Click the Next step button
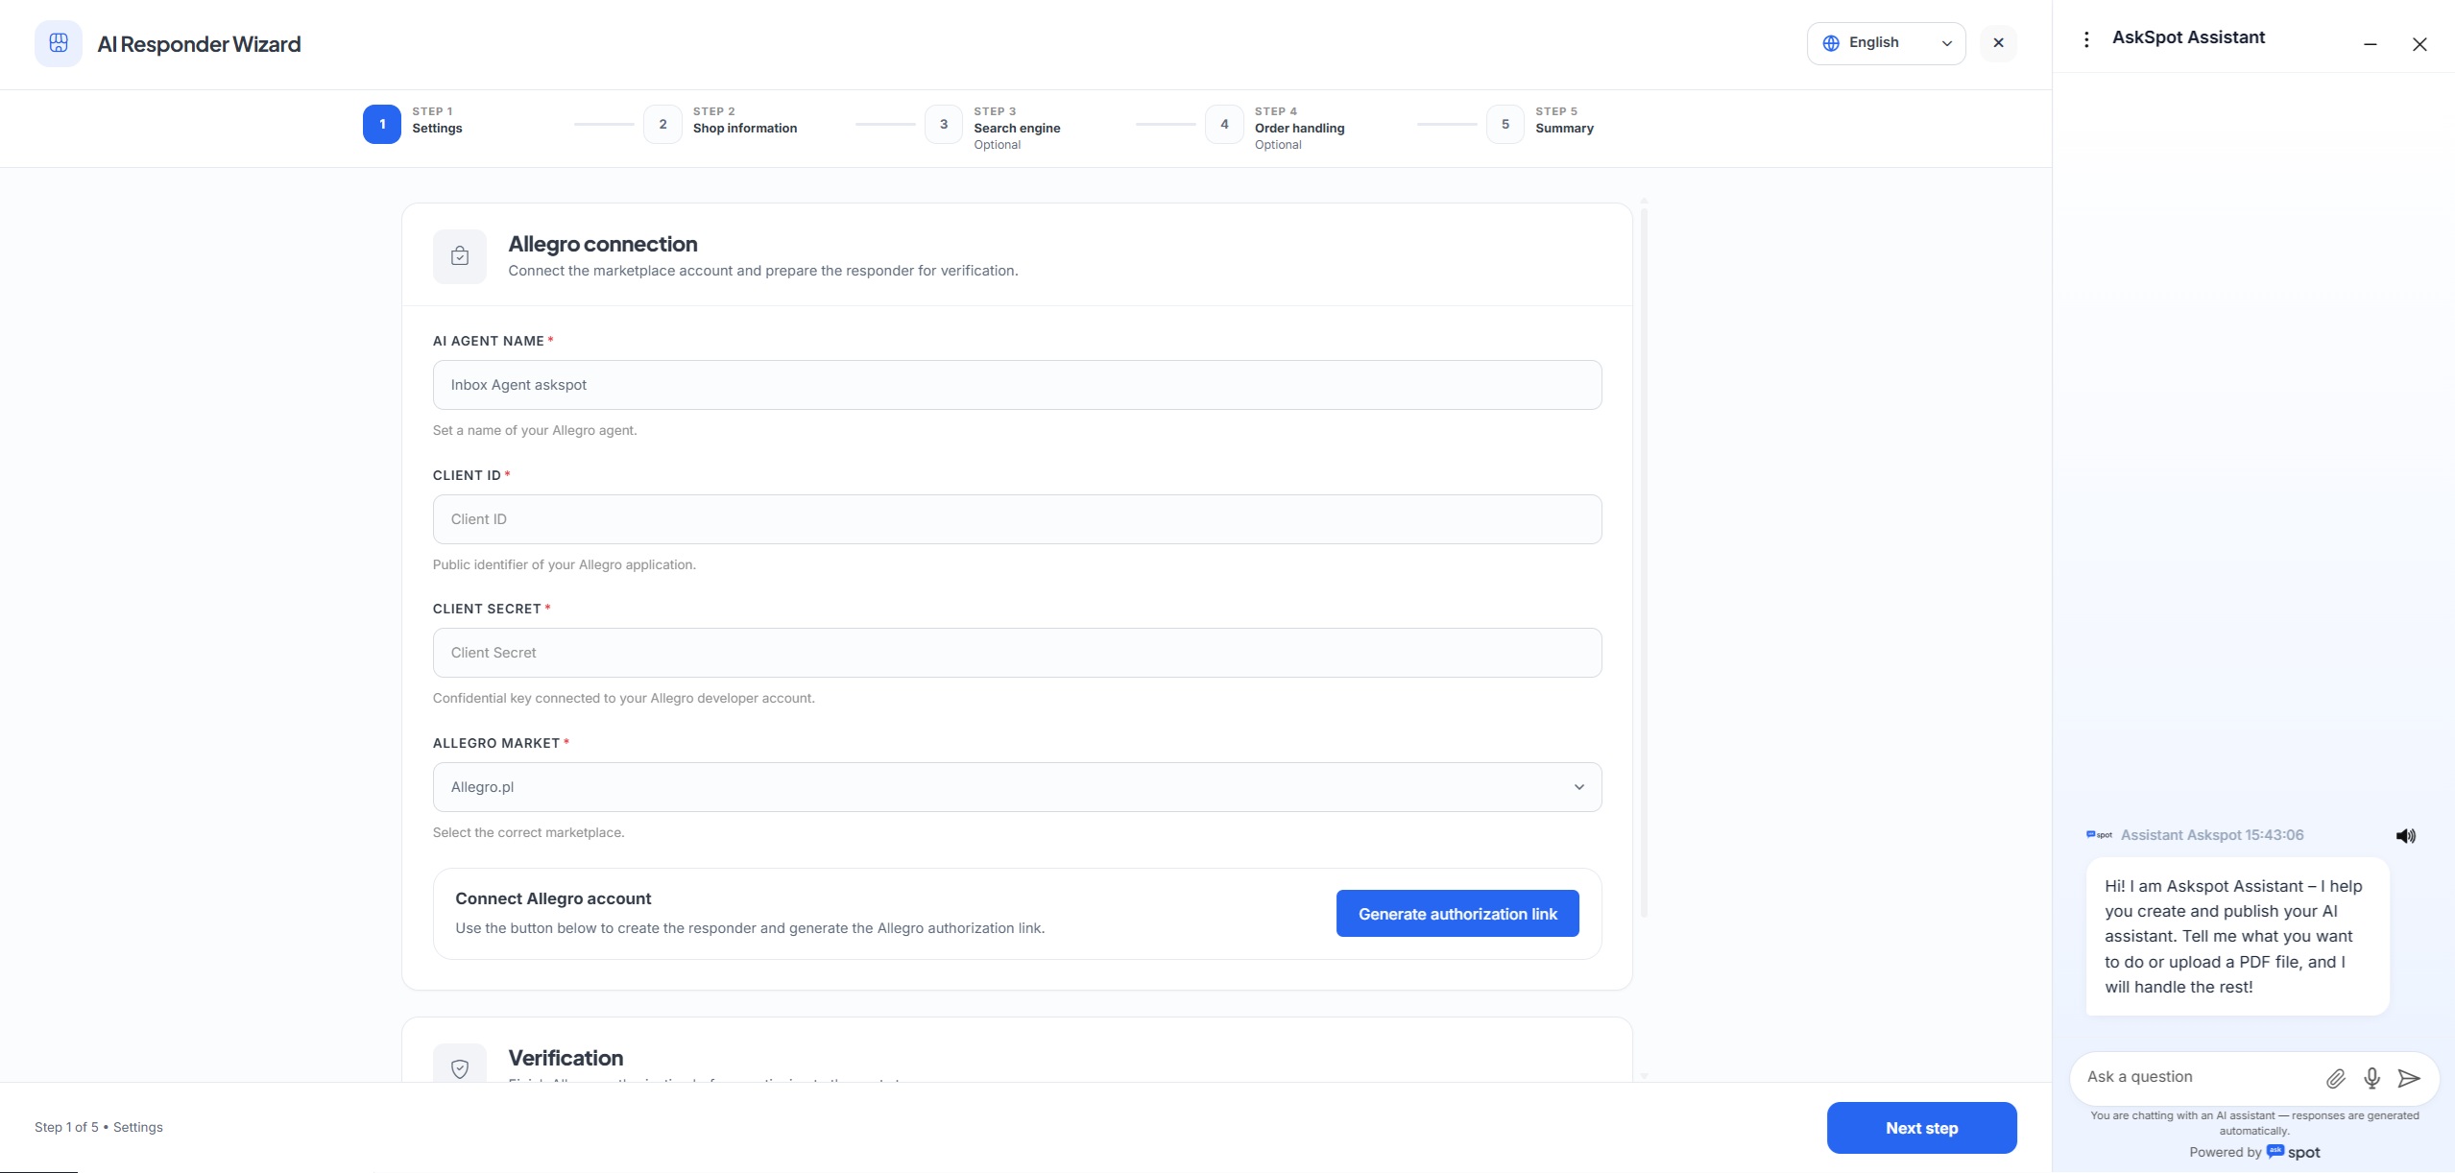 (x=1921, y=1128)
